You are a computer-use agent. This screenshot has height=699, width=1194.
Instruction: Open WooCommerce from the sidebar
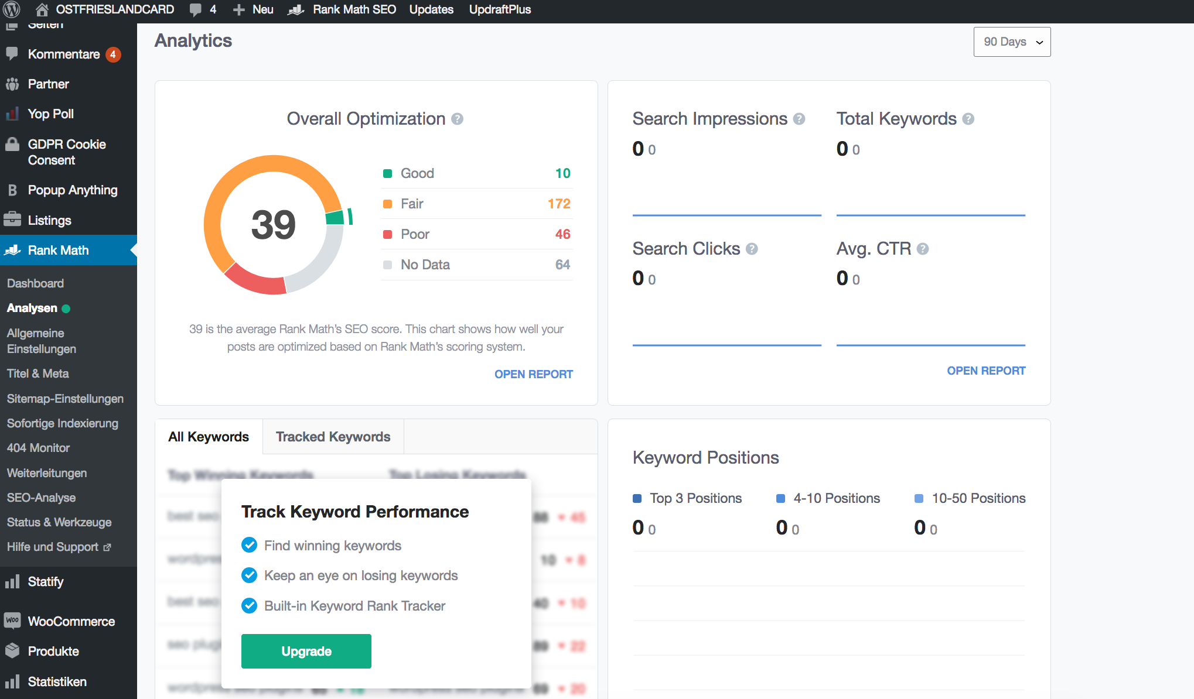(71, 621)
